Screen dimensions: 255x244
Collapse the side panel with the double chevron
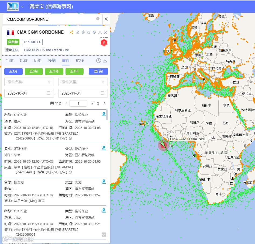coord(106,19)
